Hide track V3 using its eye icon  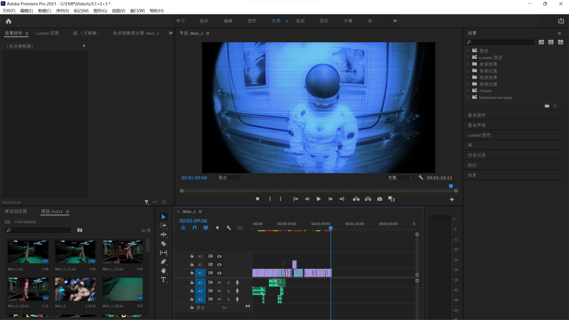click(x=219, y=256)
